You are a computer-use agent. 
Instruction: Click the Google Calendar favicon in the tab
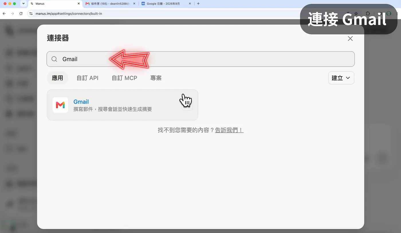coord(143,4)
